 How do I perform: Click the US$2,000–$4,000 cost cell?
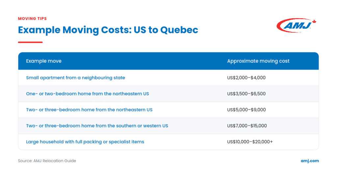coord(246,78)
